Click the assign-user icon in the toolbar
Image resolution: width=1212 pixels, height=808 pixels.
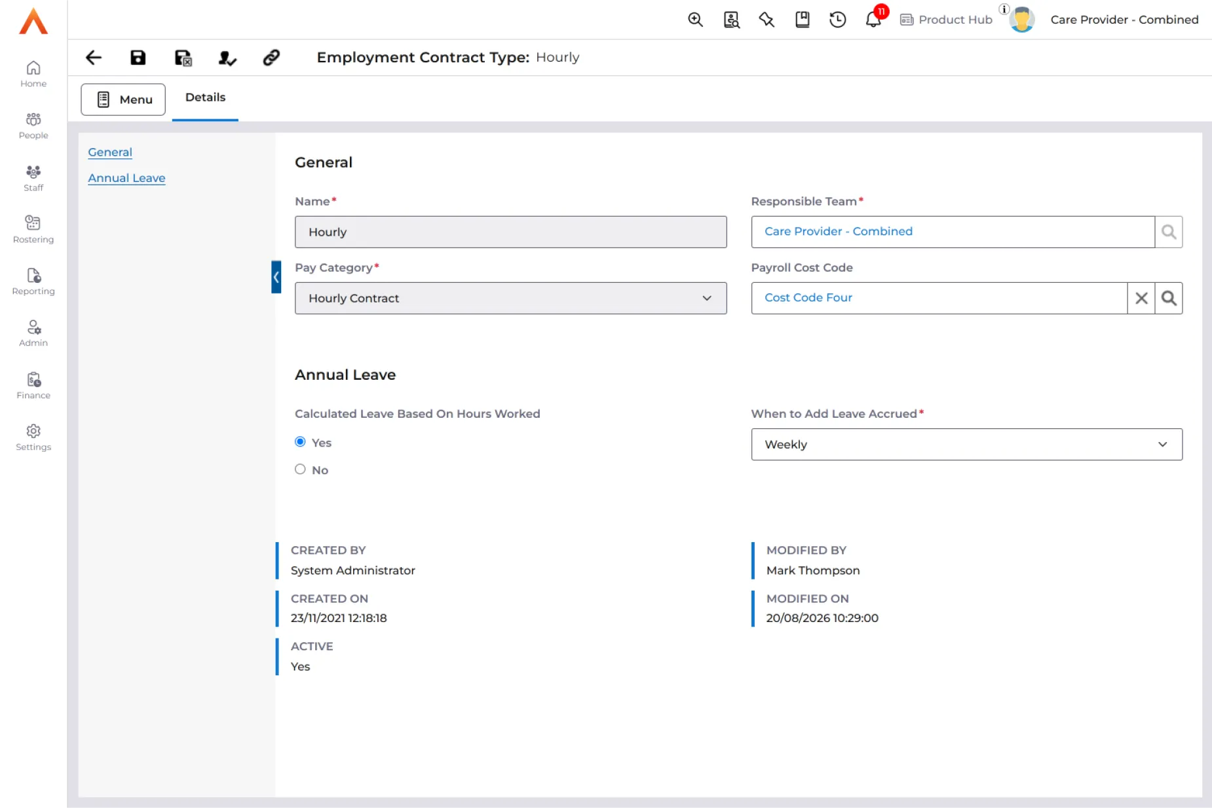227,58
